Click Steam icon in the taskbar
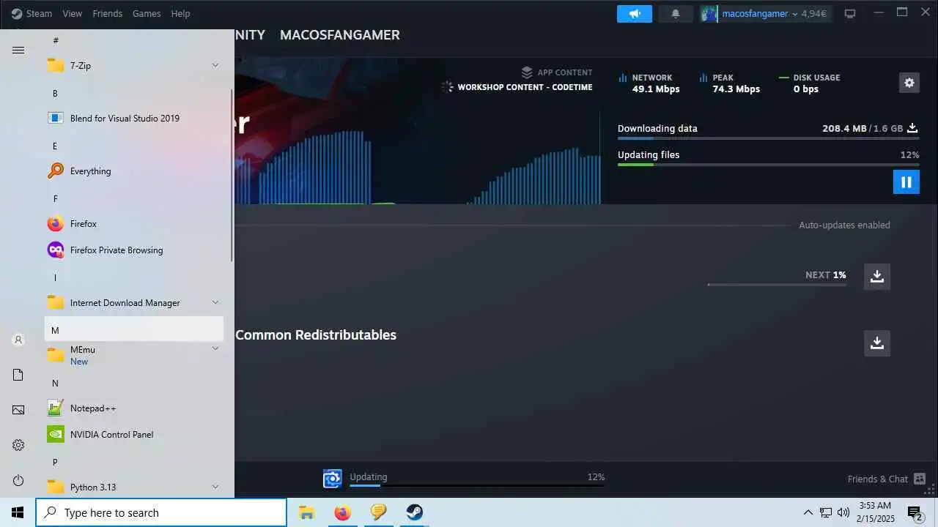938x527 pixels. (415, 512)
